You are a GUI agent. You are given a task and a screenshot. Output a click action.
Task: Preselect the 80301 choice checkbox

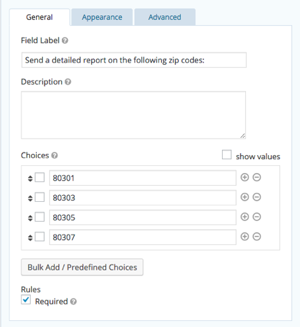pos(40,178)
